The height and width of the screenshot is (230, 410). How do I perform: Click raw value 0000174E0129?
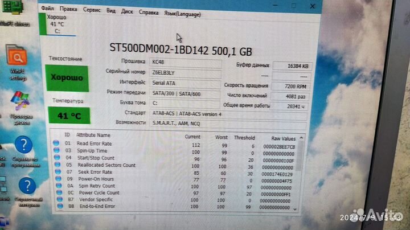coord(277,174)
